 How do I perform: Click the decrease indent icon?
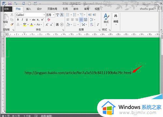(x=90, y=15)
